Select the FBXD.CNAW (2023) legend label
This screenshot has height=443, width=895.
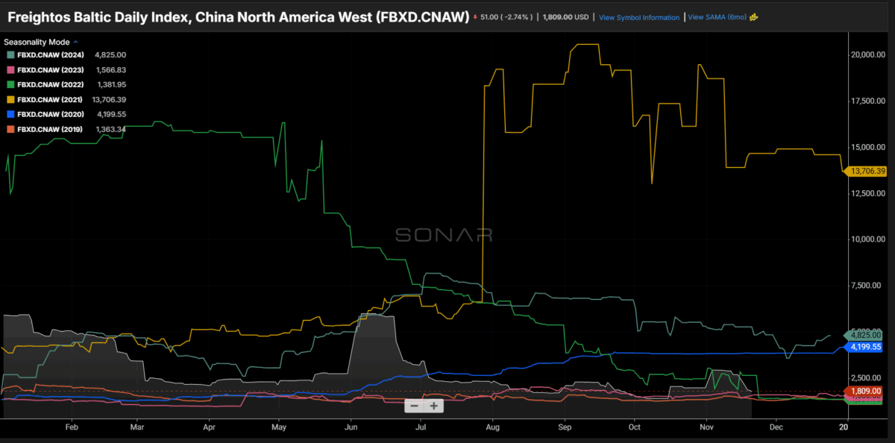pos(51,69)
